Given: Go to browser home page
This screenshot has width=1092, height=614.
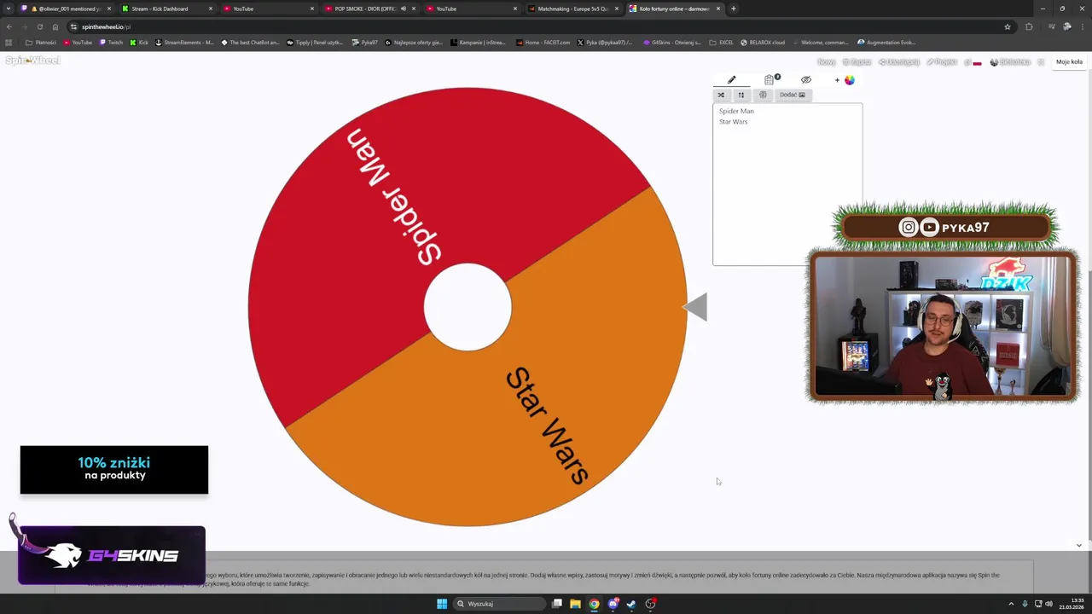Looking at the screenshot, I should (x=55, y=26).
